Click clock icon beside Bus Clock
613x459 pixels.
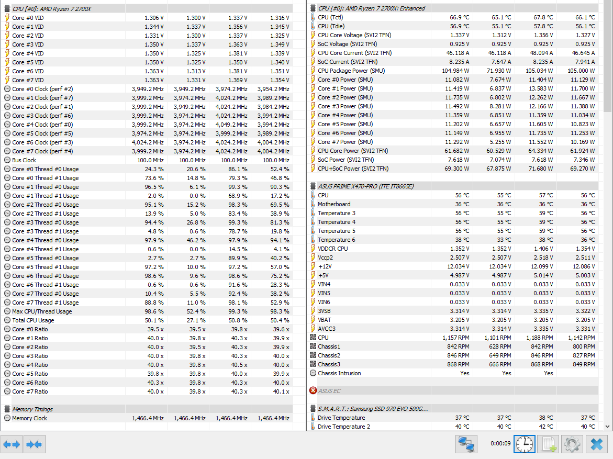pyautogui.click(x=7, y=160)
